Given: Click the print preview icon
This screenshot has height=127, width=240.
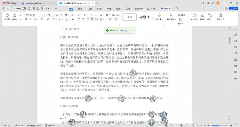Looking at the screenshot, I should click(42, 9).
